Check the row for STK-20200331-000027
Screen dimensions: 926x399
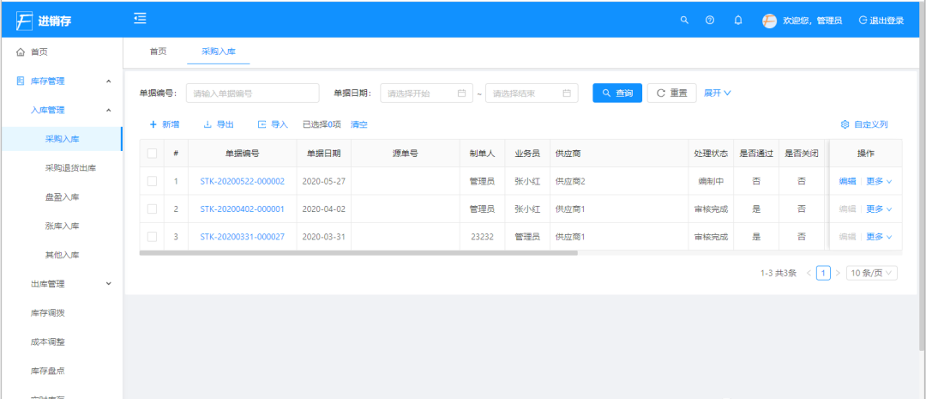coord(152,237)
